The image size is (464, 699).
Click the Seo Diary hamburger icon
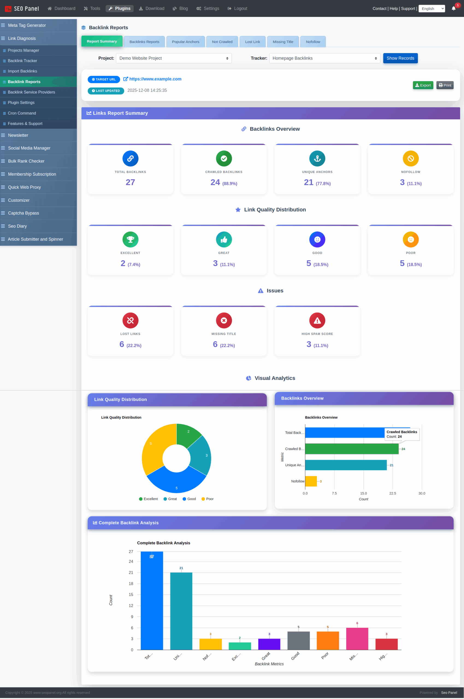click(x=3, y=226)
